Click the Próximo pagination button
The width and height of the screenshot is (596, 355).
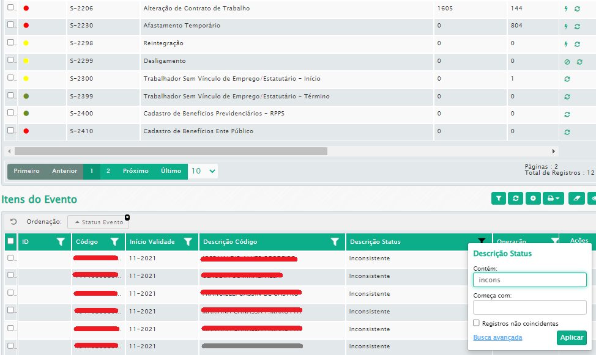point(135,171)
